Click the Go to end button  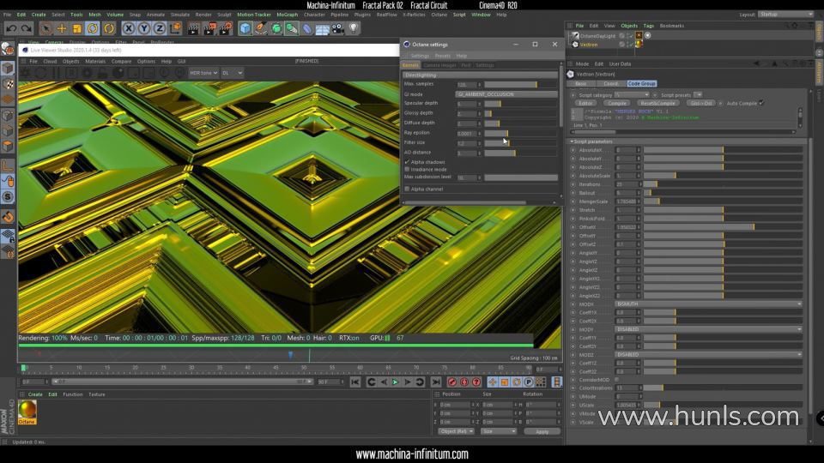coord(435,382)
